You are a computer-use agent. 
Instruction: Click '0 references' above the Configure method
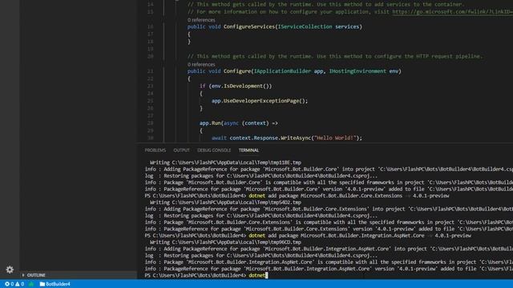[x=201, y=64]
